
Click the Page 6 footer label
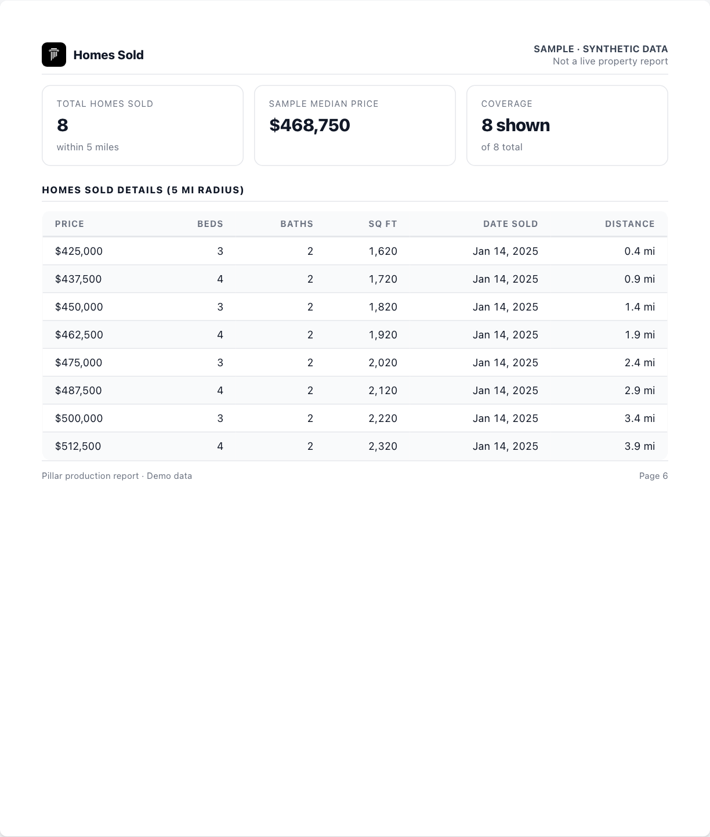click(x=653, y=476)
